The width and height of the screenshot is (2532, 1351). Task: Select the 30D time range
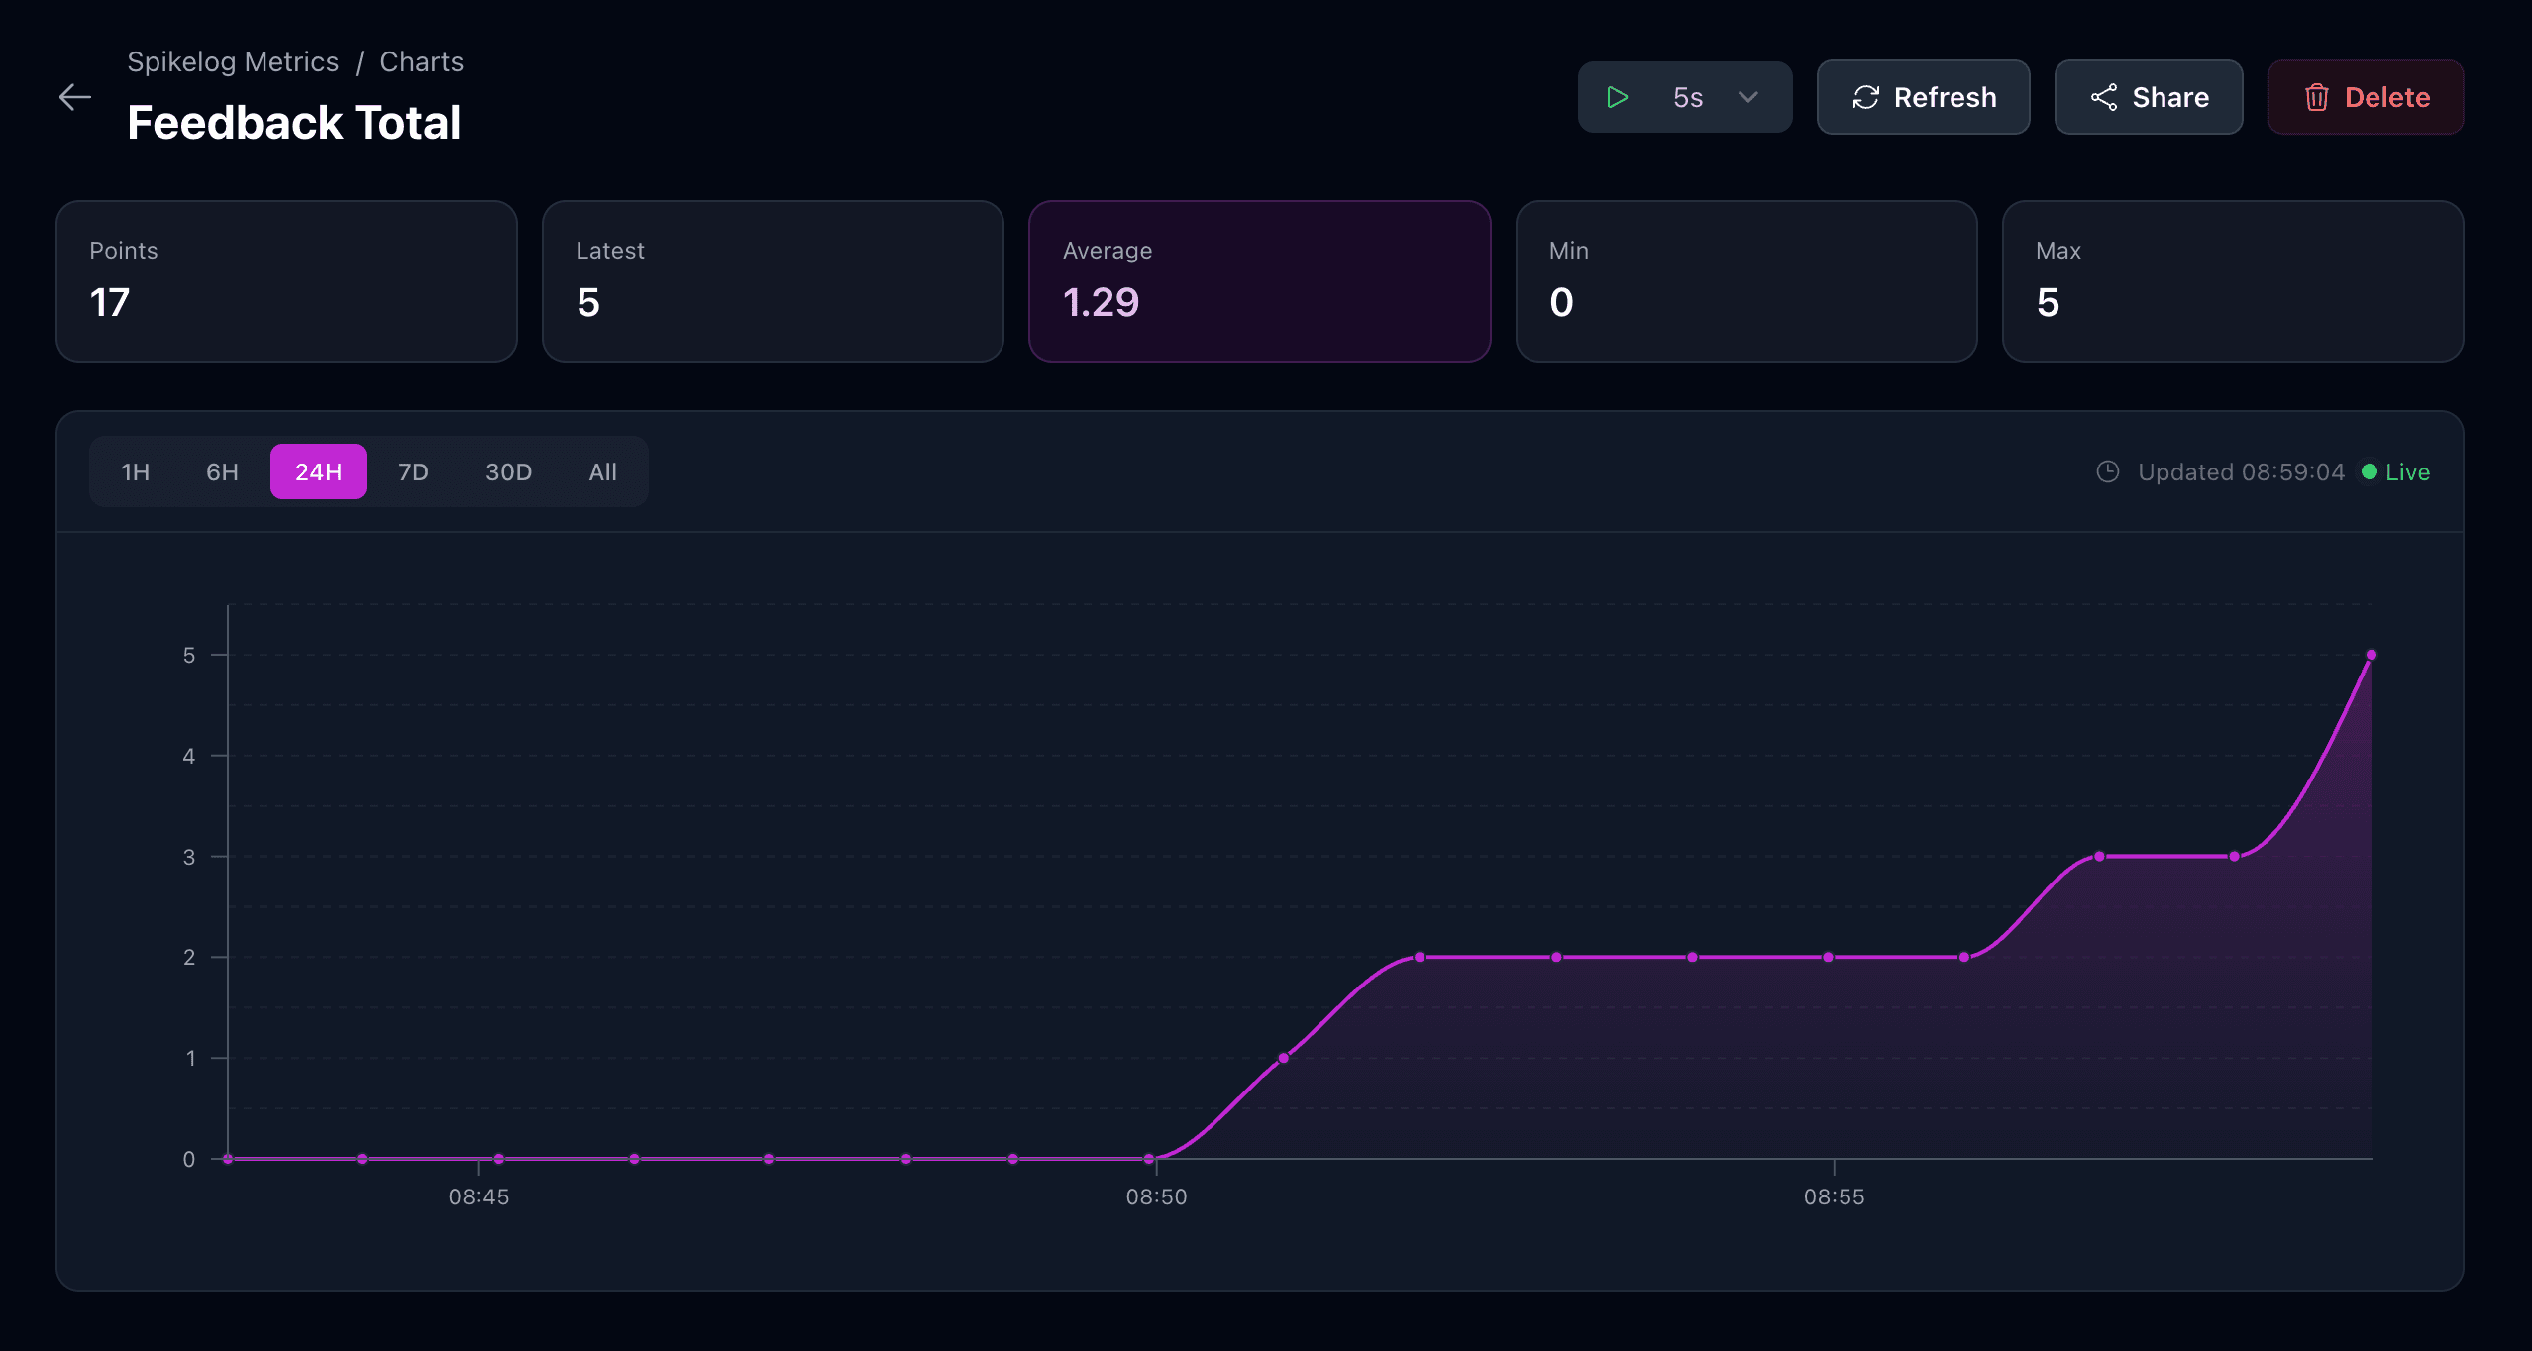tap(508, 471)
